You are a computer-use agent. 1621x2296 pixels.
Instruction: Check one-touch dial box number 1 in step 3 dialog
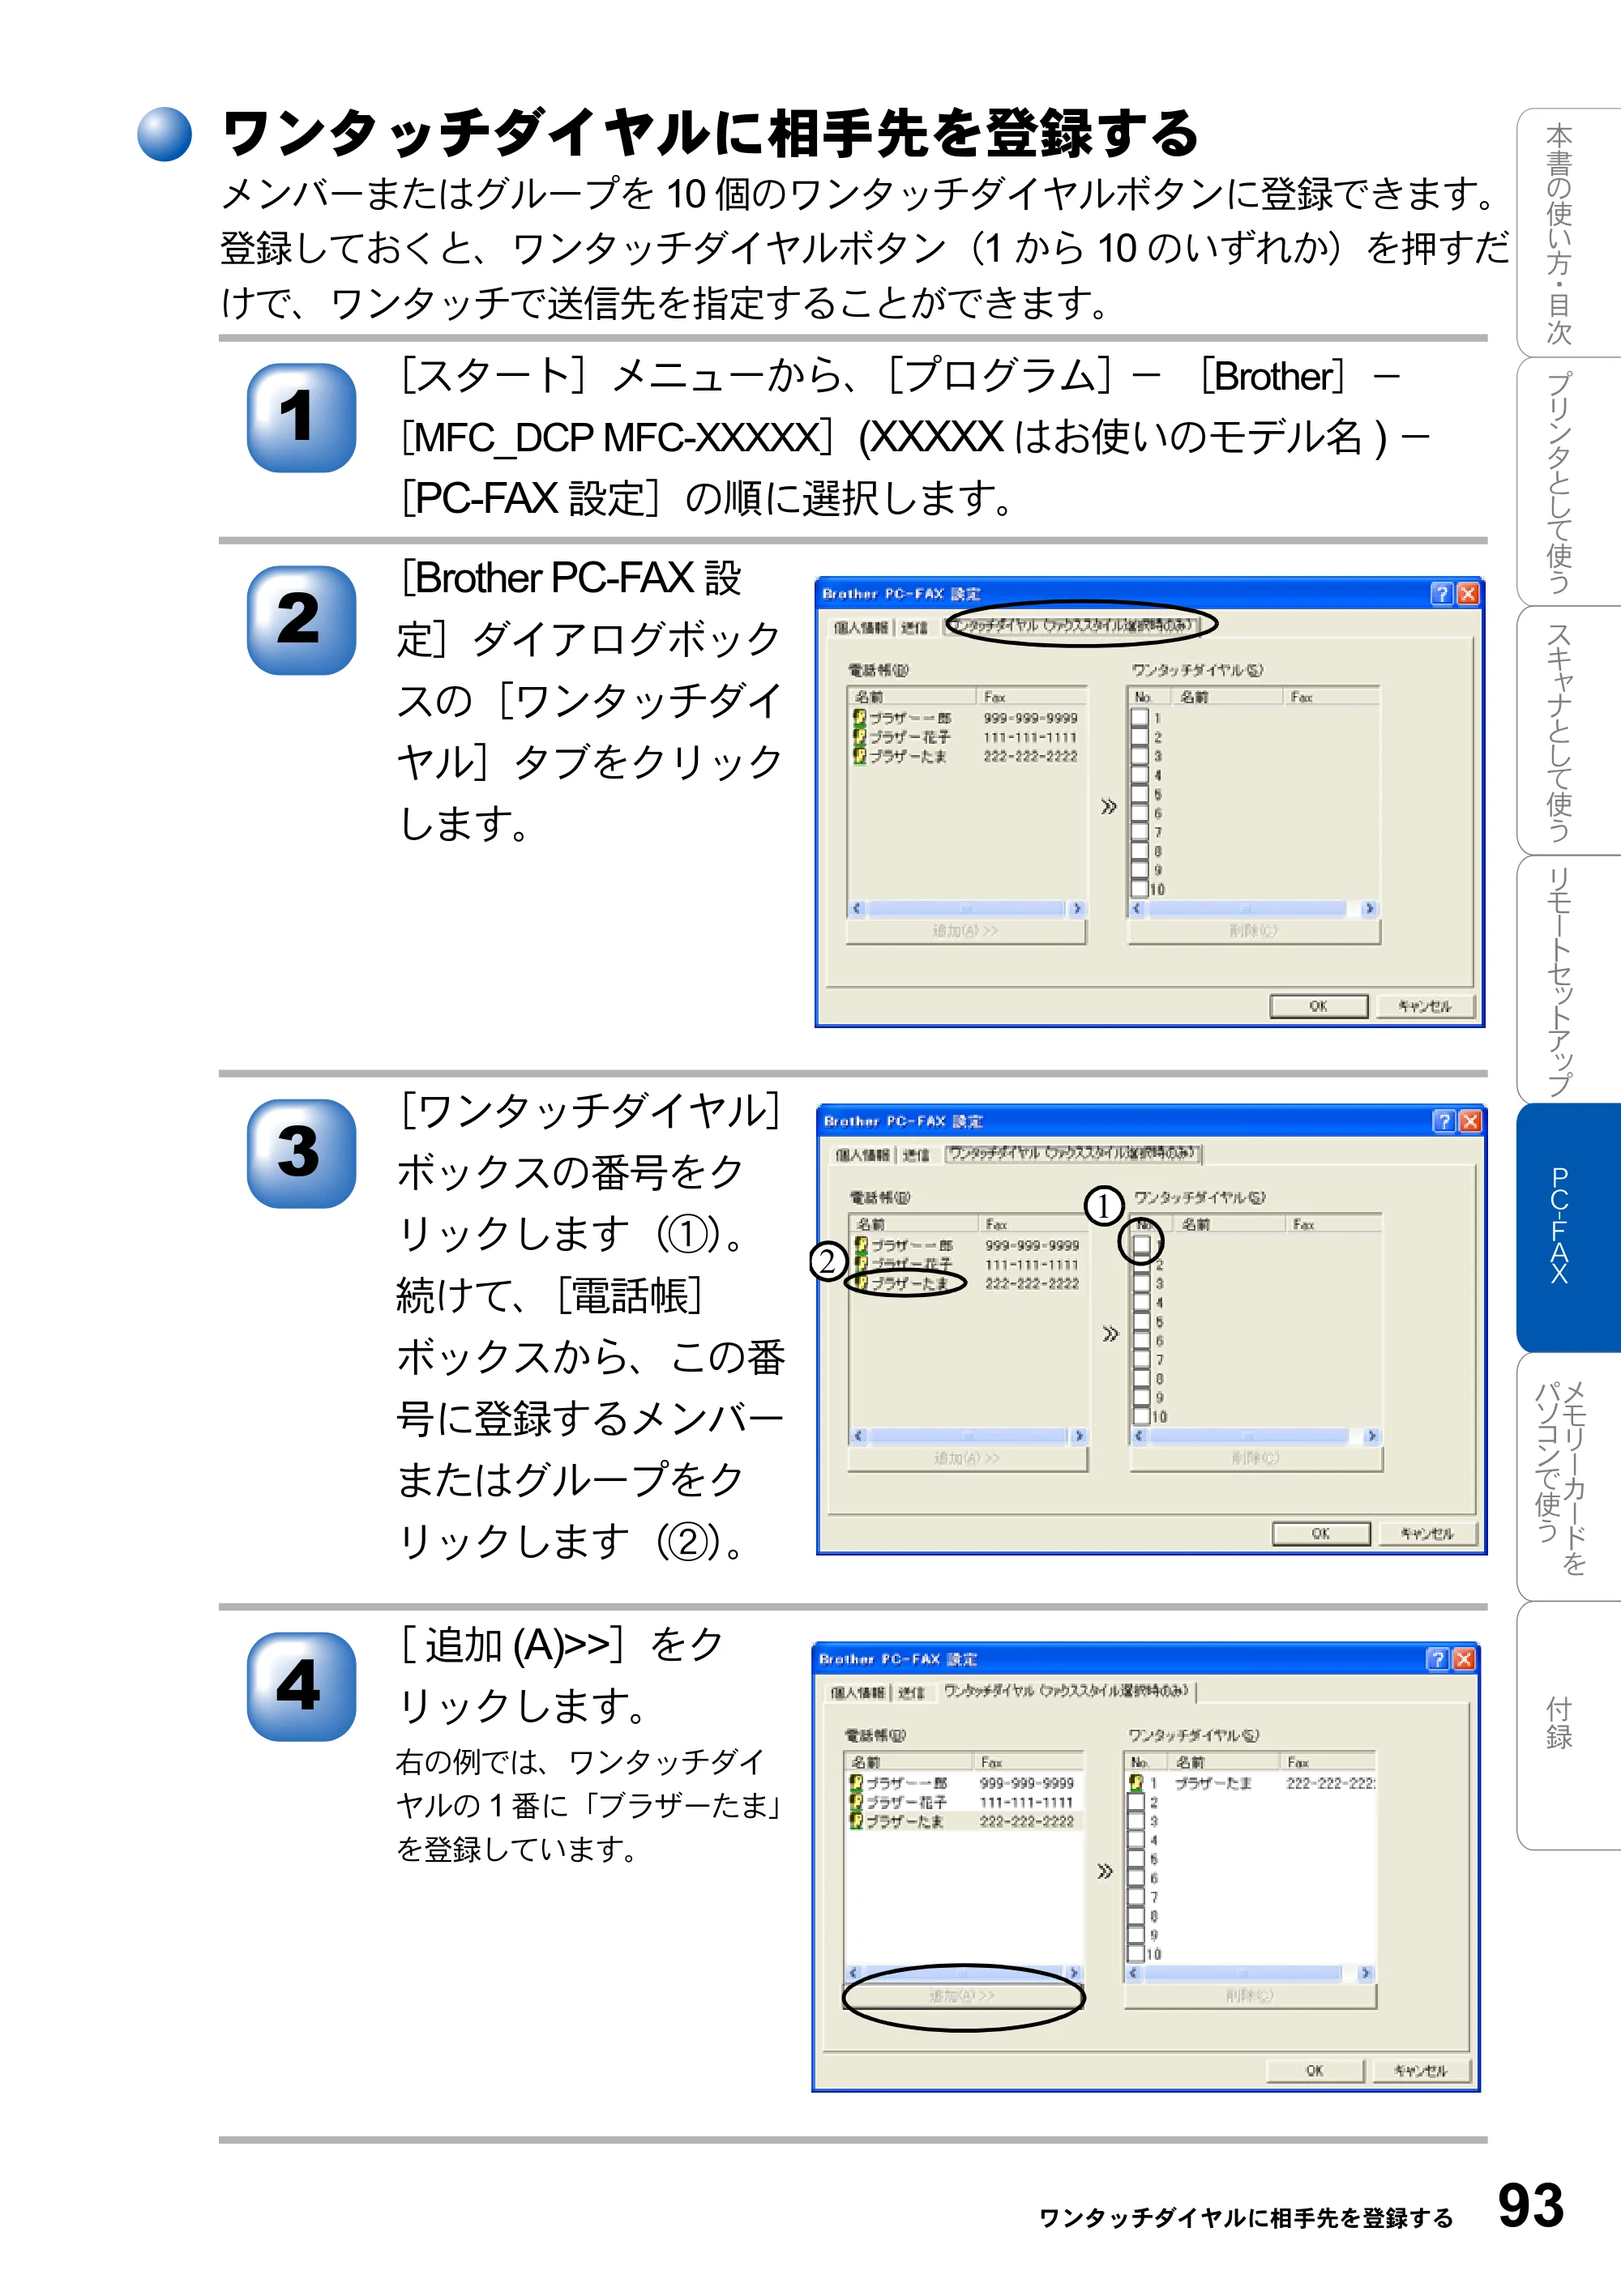[1140, 1245]
